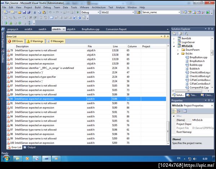Open the Win32 platform dropdown
The height and width of the screenshot is (169, 216).
point(133,12)
